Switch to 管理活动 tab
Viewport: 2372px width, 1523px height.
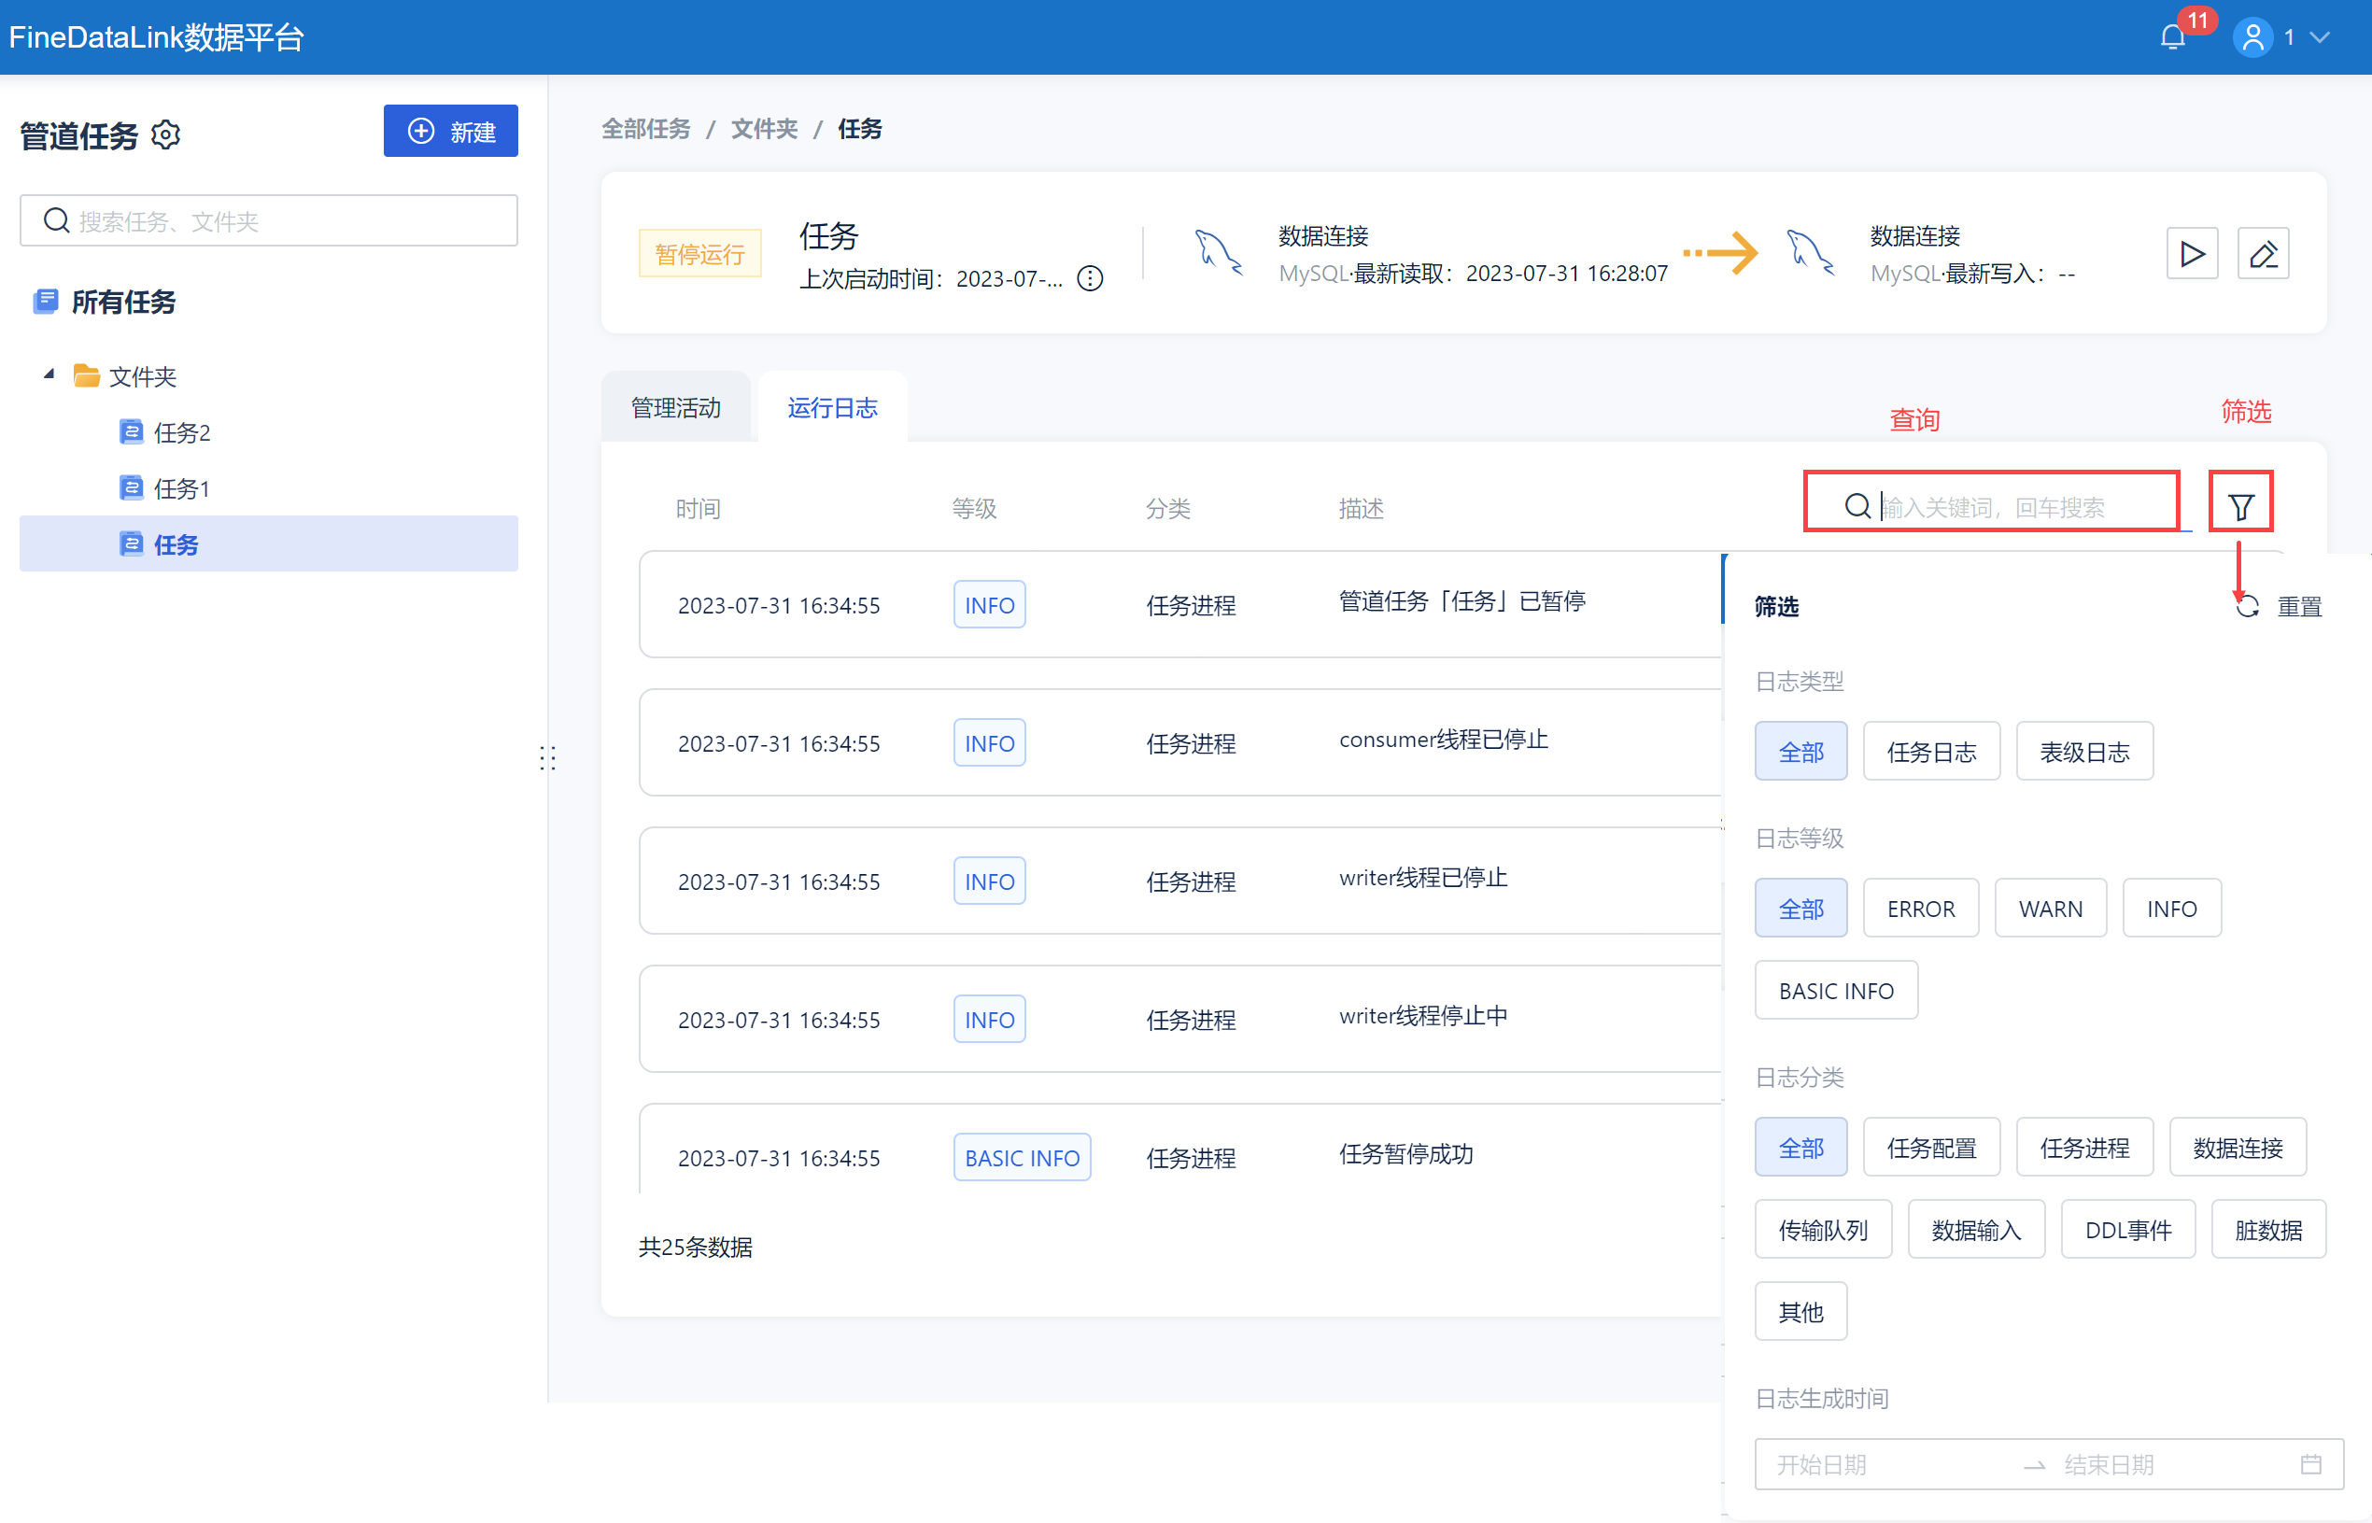tap(675, 407)
